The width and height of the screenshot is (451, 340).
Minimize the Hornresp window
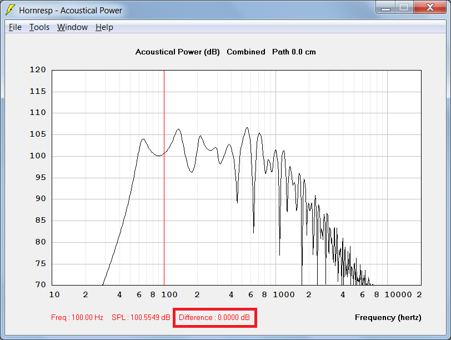[385, 7]
